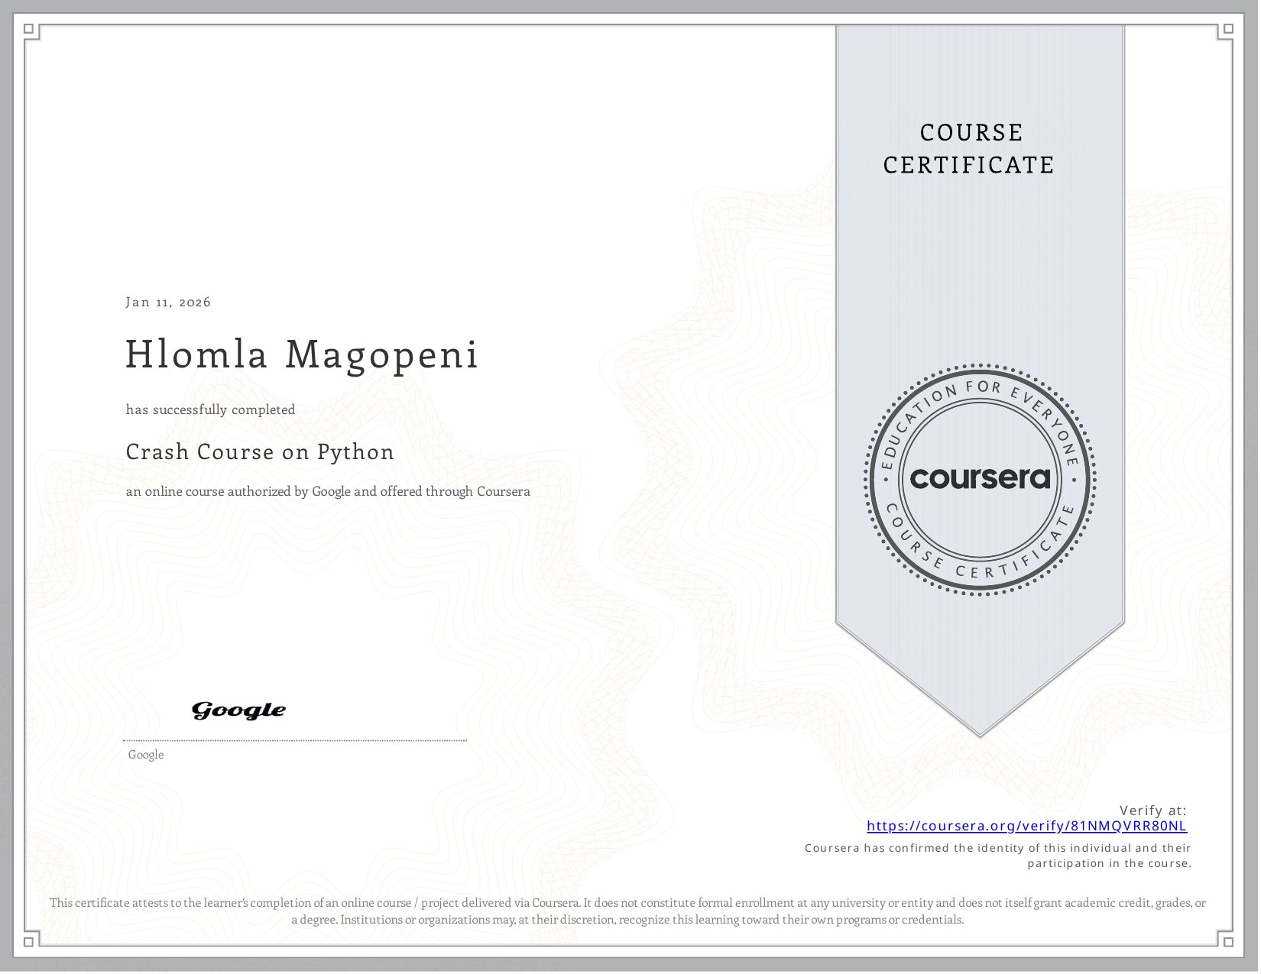Click the Google label under signature line
The image size is (1261, 974).
coord(146,755)
